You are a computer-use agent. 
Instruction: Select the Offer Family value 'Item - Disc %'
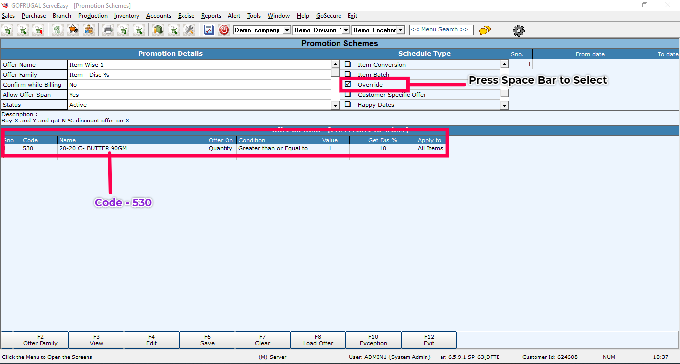pyautogui.click(x=199, y=75)
